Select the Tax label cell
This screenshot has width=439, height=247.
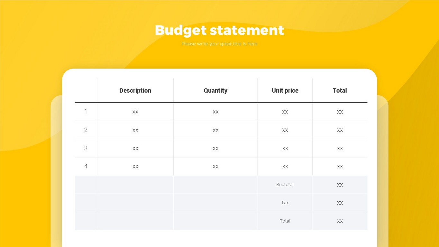[285, 203]
